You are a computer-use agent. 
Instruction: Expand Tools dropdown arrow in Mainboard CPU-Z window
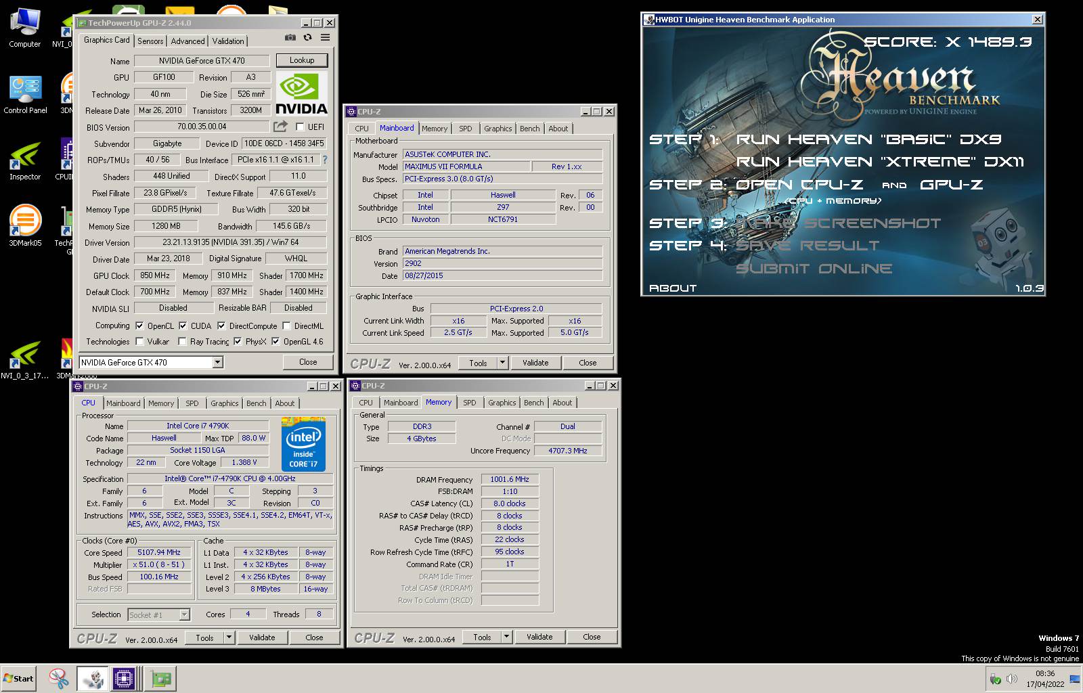502,363
